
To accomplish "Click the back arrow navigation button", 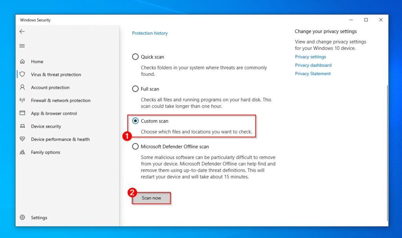I will 22,32.
